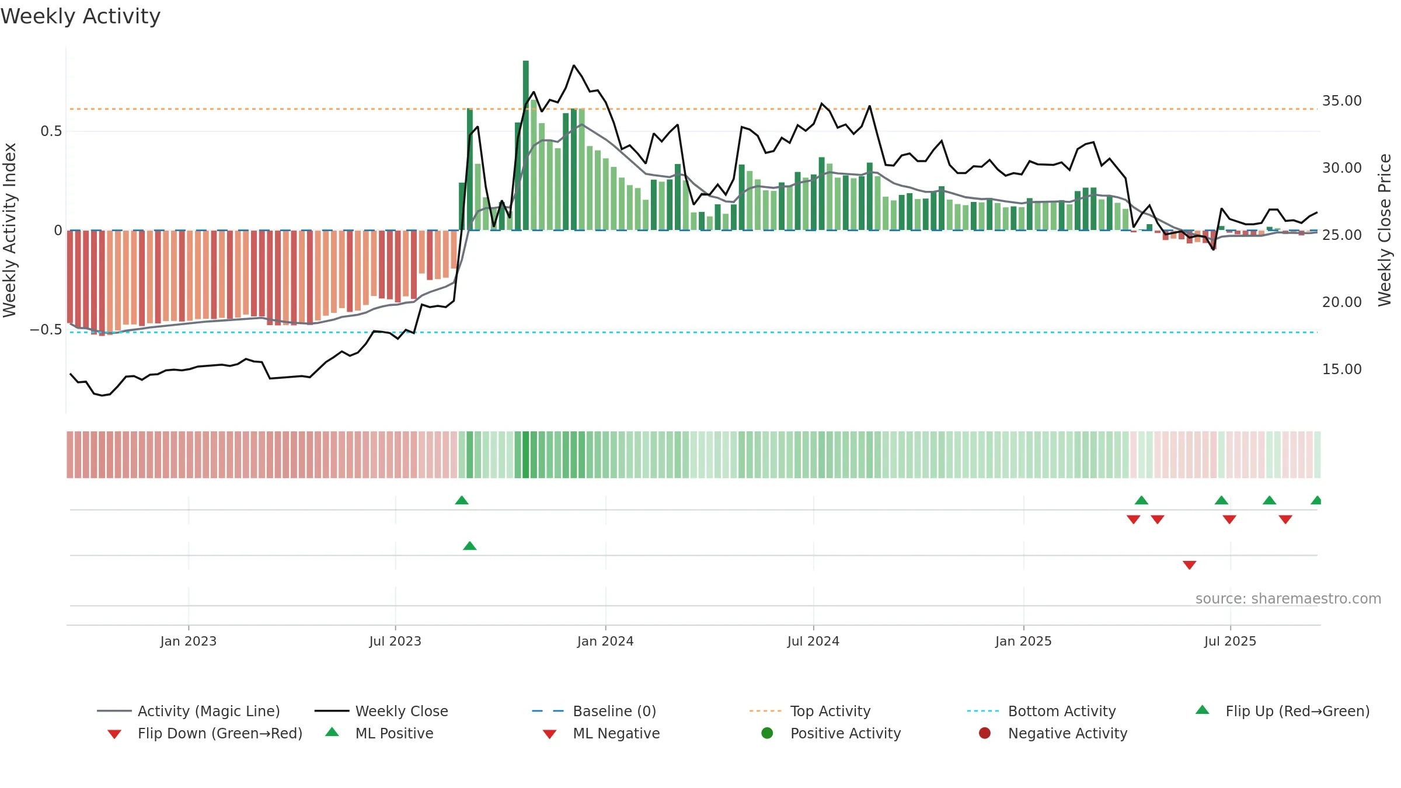Toggle the Baseline (0) legend entry
Image resolution: width=1401 pixels, height=788 pixels.
(x=594, y=711)
